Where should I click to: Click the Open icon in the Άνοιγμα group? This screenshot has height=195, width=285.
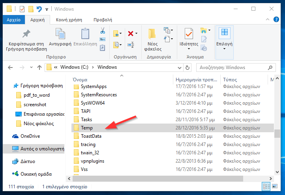pos(204,30)
